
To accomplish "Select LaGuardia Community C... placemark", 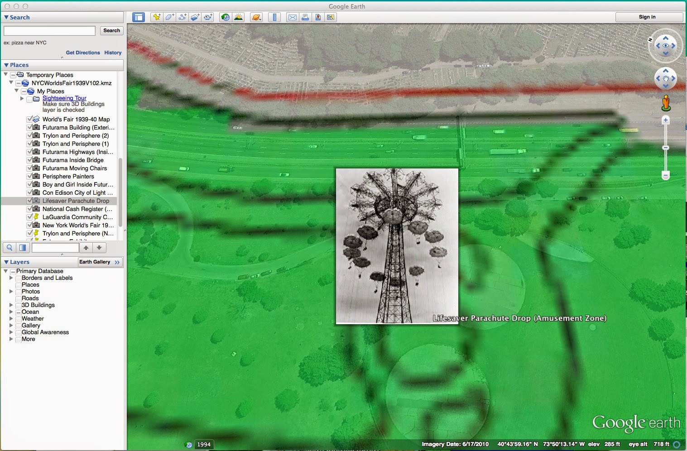I will [77, 217].
